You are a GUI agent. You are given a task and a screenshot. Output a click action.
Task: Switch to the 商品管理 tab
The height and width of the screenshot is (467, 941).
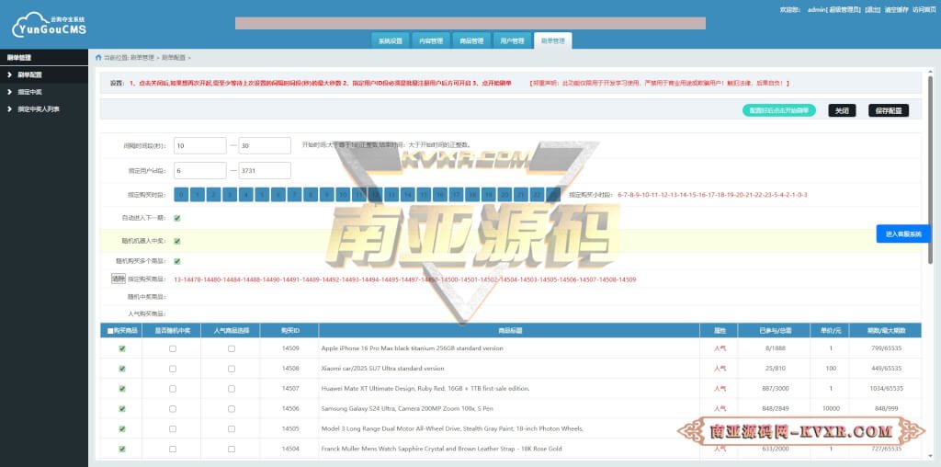point(470,40)
